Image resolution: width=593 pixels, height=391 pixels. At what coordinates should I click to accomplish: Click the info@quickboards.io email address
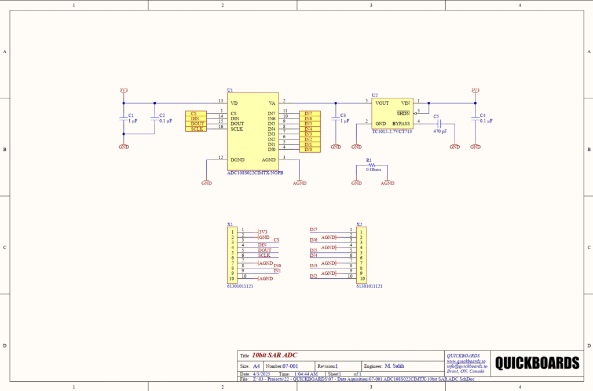pos(467,366)
